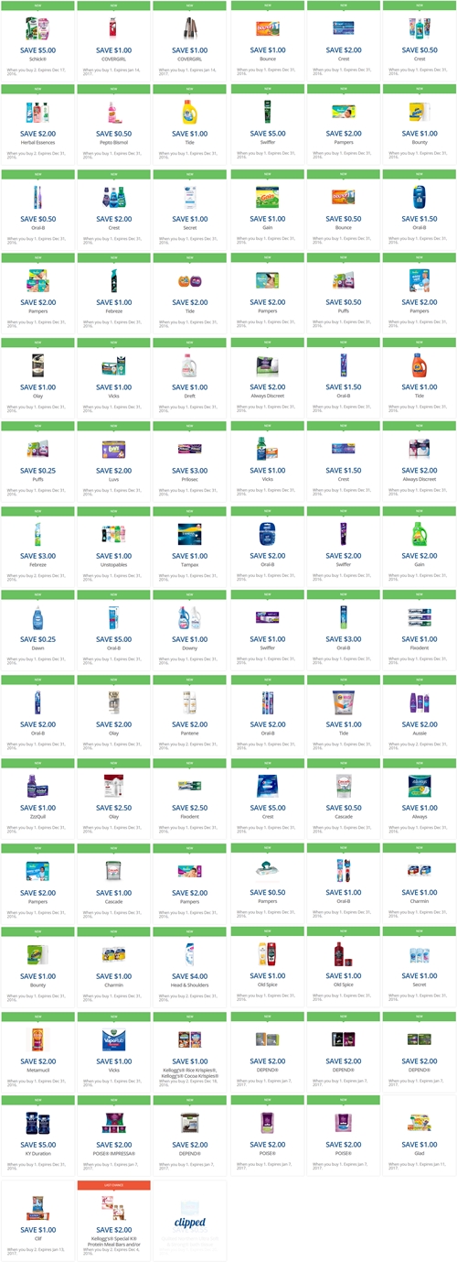Clip the Head & Shoulders $4.00 coupon

tap(190, 967)
